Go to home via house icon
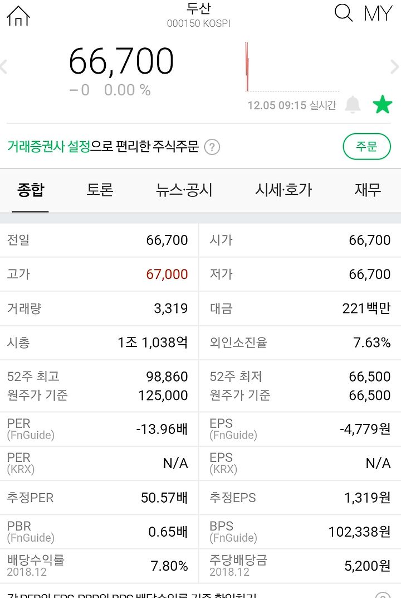Viewport: 401px width, 598px height. 18,16
